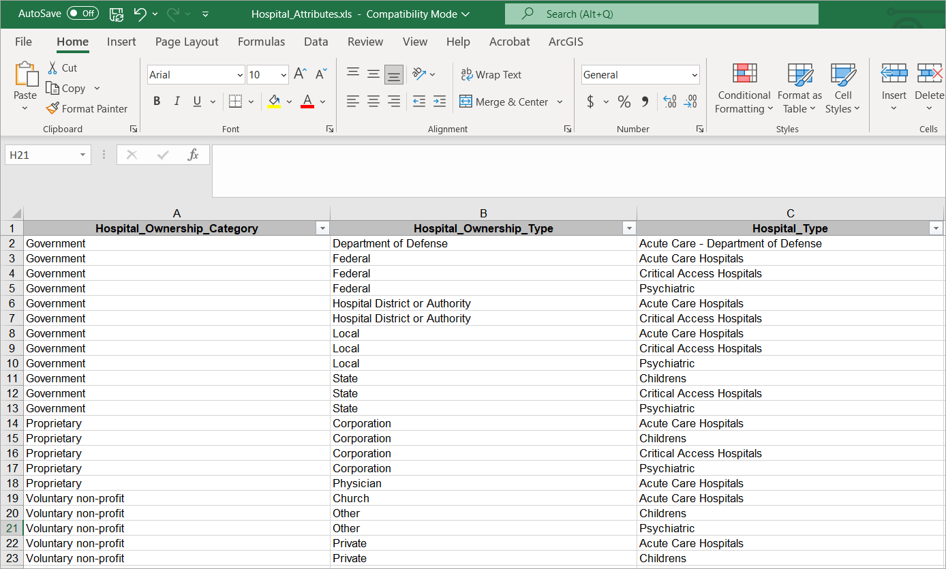This screenshot has height=569, width=946.
Task: Open the Format Painter tool
Action: [x=87, y=108]
